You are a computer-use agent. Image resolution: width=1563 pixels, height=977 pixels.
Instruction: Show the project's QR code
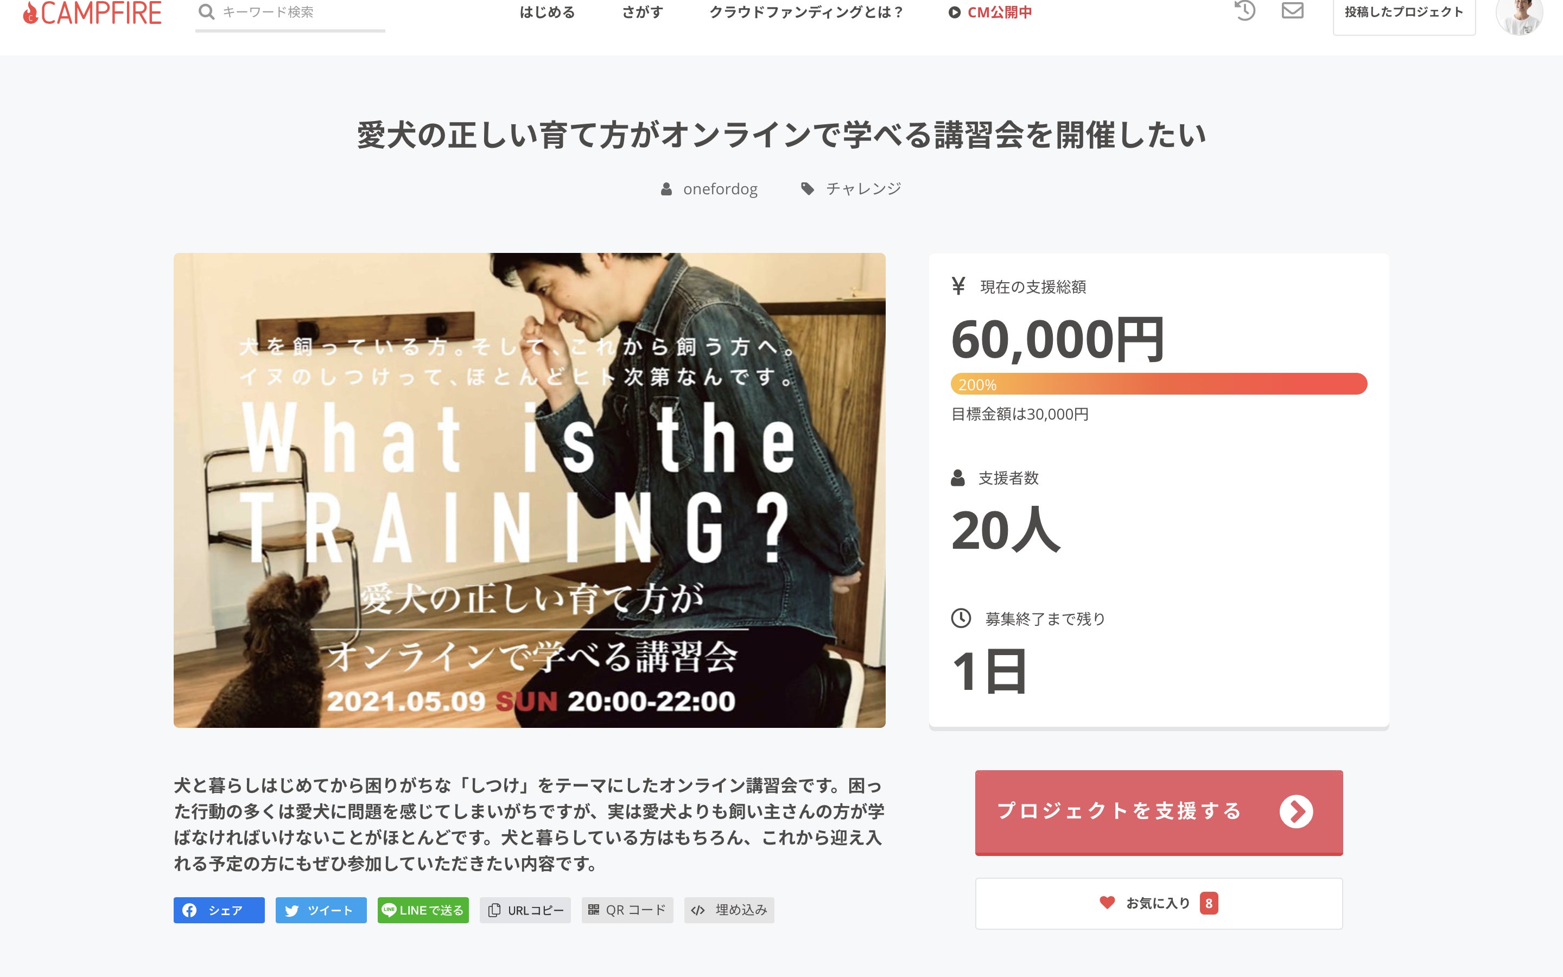tap(627, 910)
